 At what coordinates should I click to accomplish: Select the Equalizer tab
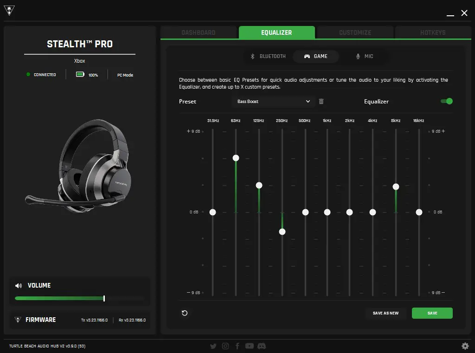[276, 33]
